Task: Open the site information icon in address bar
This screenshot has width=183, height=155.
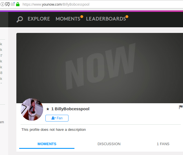Action: [3, 4]
